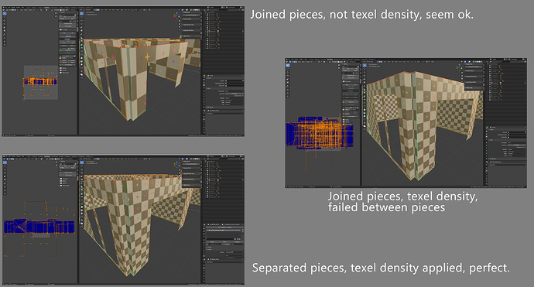Choose the Move tool in bottom-left UV editor
The image size is (534, 287).
coord(5,169)
